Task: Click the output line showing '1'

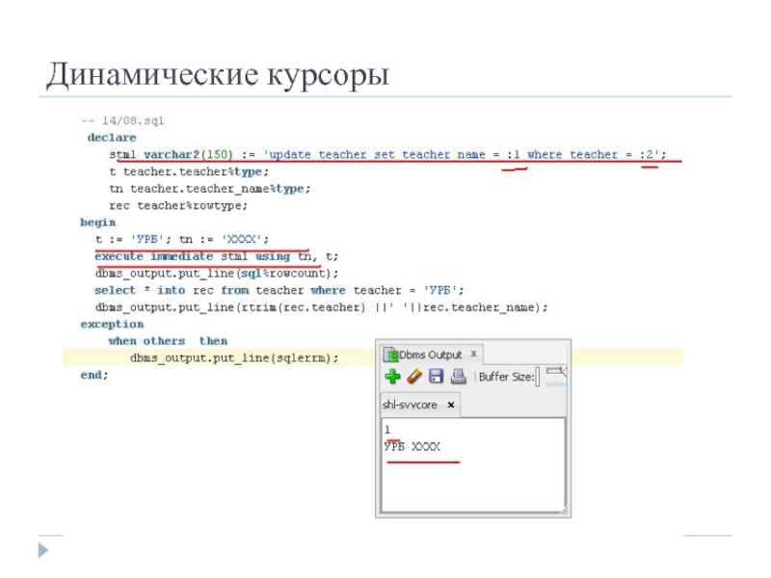Action: [x=387, y=430]
